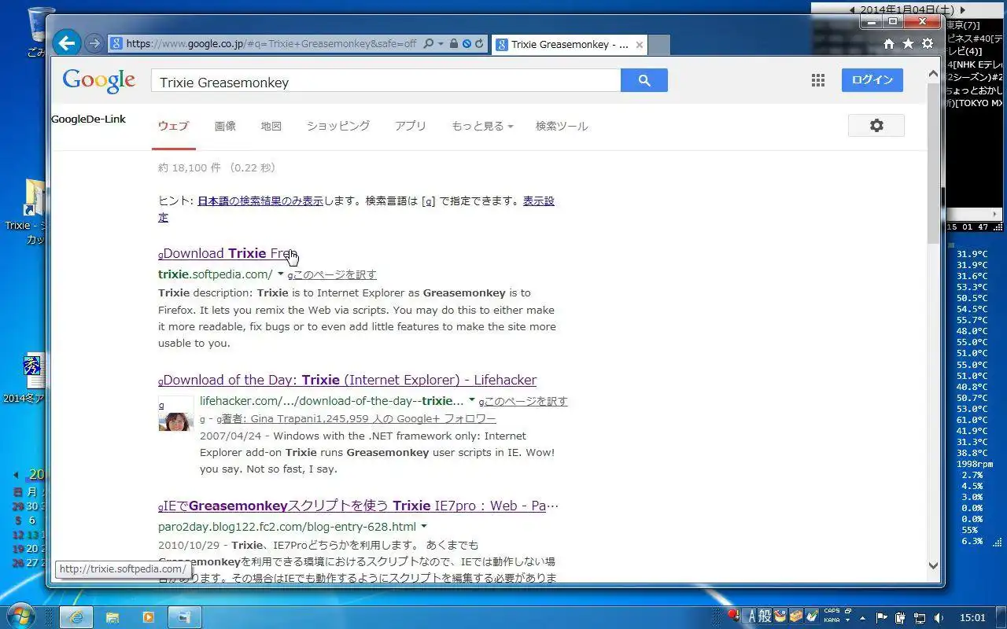
Task: Close the Trixie Greasemonkey tab
Action: tap(640, 45)
